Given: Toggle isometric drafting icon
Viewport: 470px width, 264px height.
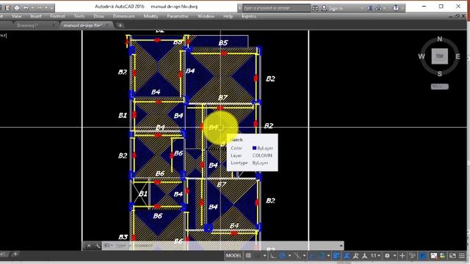Looking at the screenshot, I should point(297,256).
